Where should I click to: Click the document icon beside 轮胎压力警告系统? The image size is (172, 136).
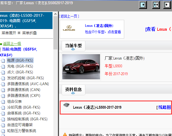coord(3,131)
